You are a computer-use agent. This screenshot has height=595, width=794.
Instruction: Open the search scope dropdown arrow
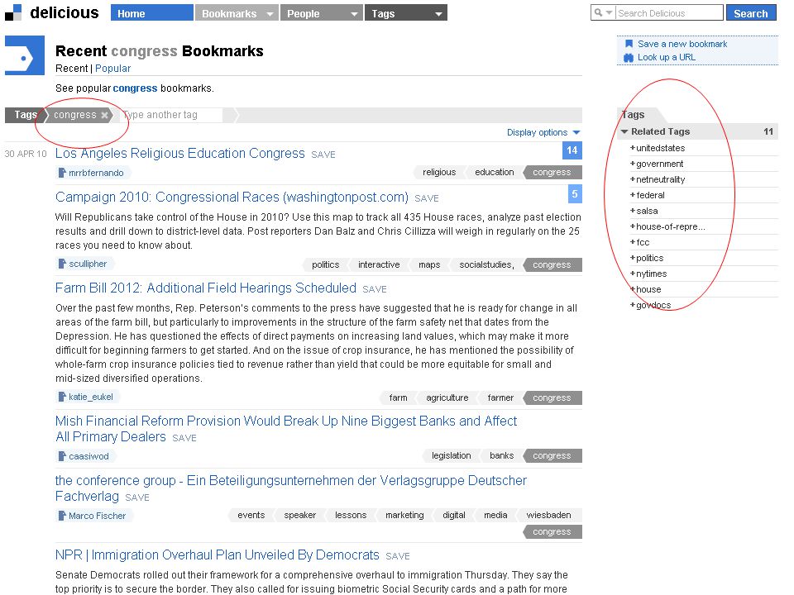coord(610,12)
